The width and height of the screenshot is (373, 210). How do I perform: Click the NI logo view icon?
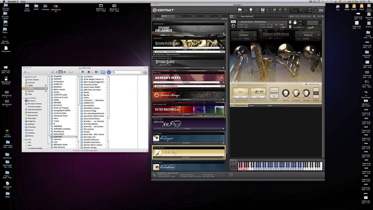[x=321, y=10]
